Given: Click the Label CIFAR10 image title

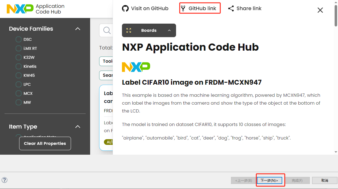Looking at the screenshot, I should [x=192, y=82].
